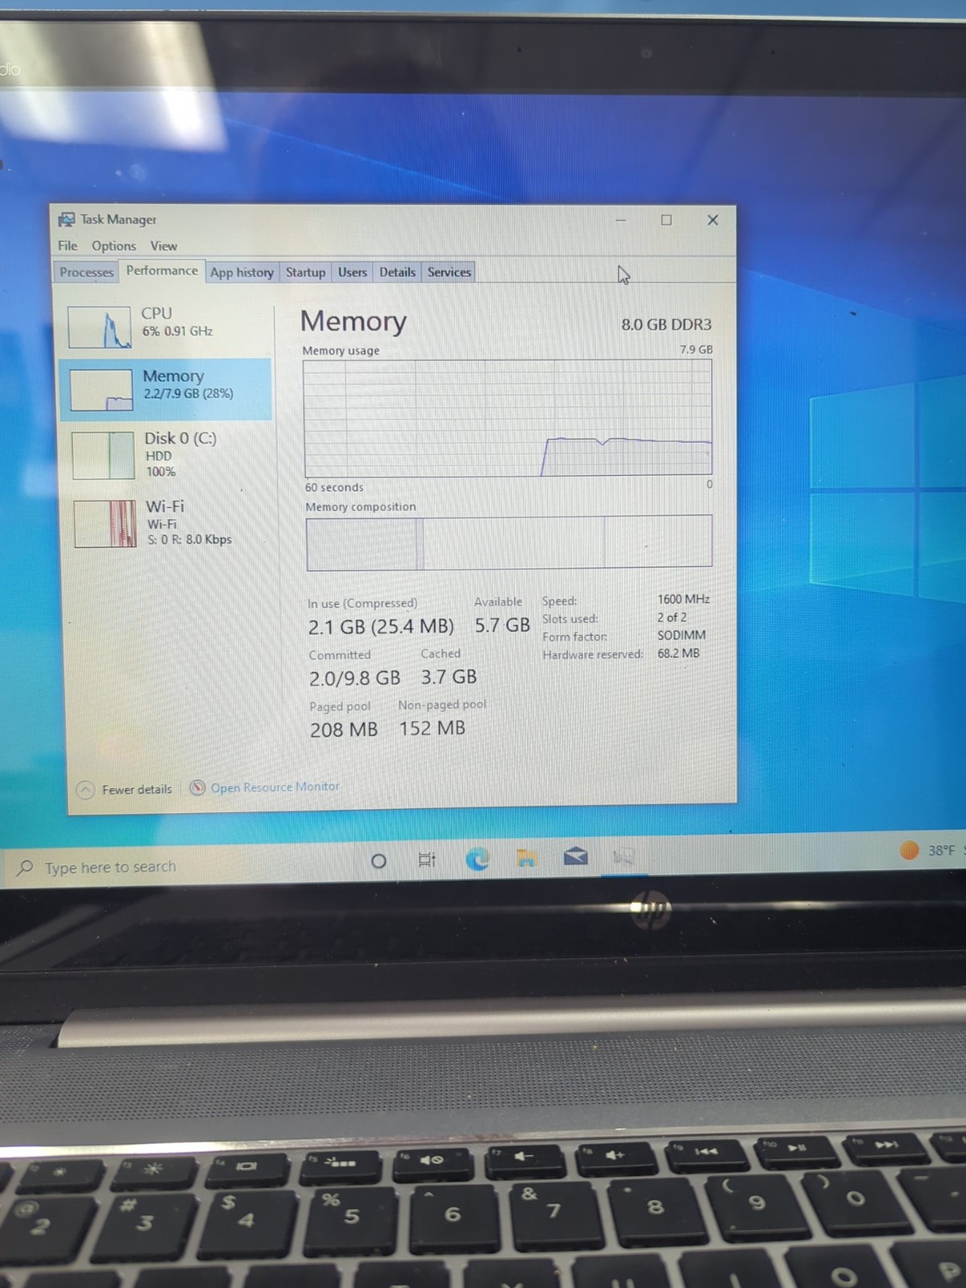Open the Startup tab
966x1288 pixels.
tap(306, 272)
